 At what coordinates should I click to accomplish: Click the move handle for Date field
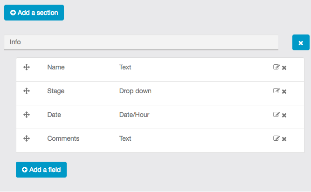coord(27,115)
